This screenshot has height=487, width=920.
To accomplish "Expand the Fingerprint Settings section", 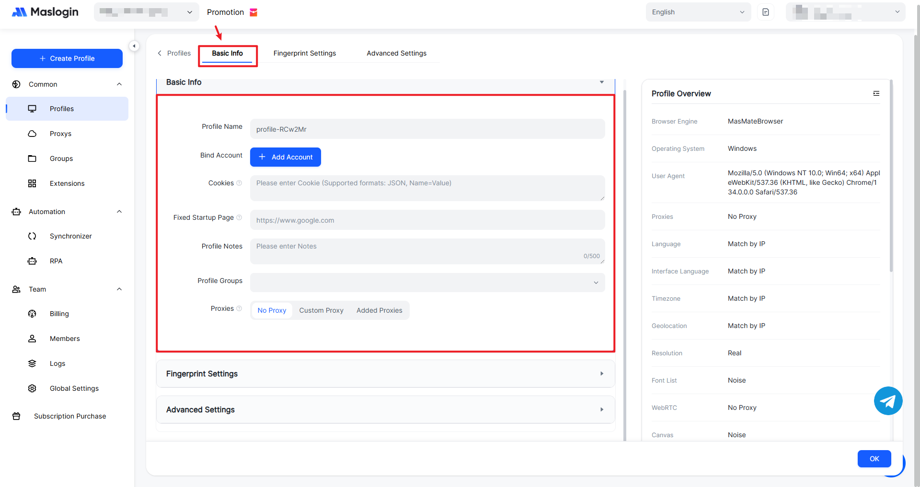I will click(x=385, y=374).
